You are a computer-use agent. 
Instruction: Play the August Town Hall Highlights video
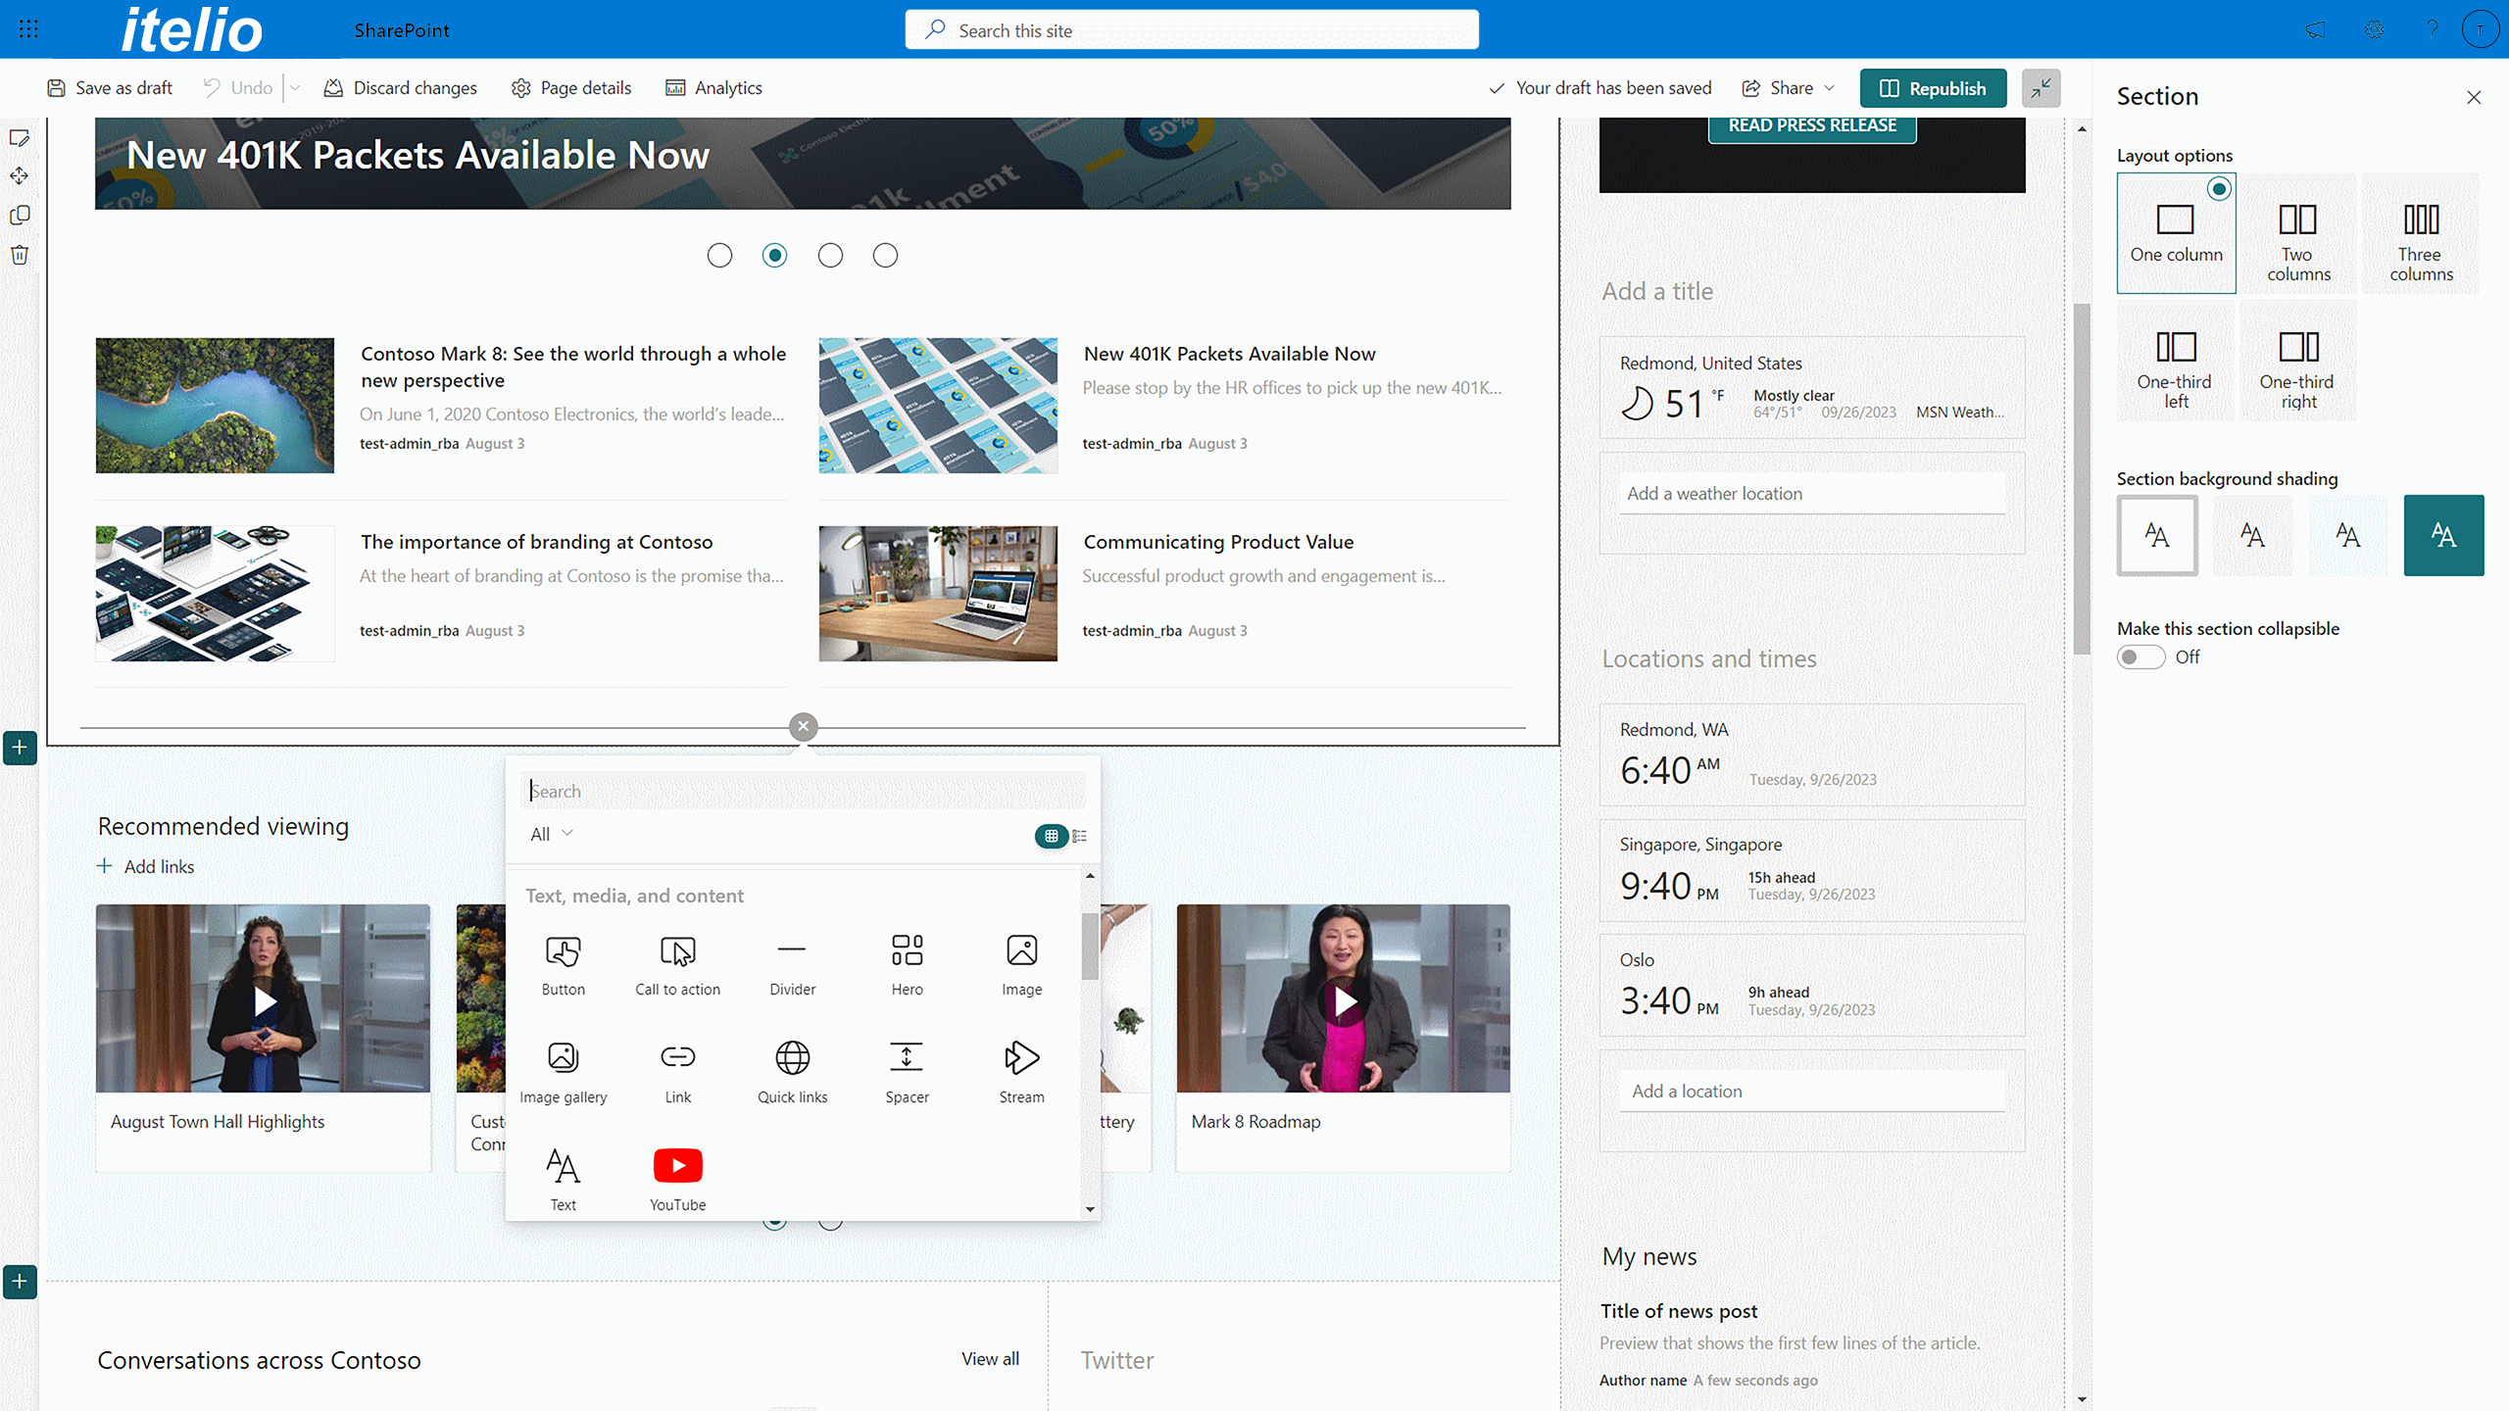pyautogui.click(x=264, y=1001)
